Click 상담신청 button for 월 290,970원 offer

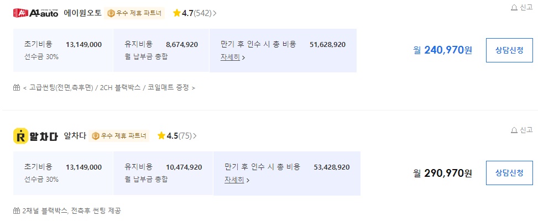tap(509, 173)
